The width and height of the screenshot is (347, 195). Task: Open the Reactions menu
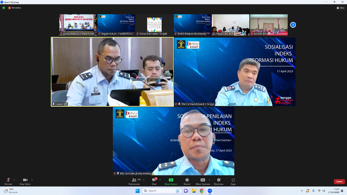pos(219,180)
